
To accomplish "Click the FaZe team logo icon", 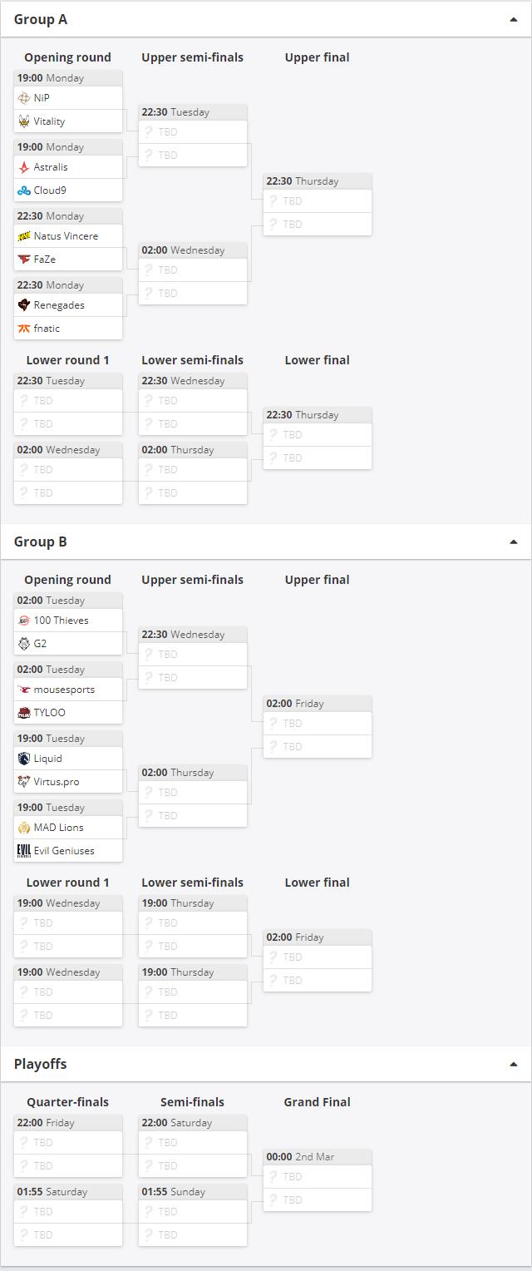I will click(x=24, y=260).
